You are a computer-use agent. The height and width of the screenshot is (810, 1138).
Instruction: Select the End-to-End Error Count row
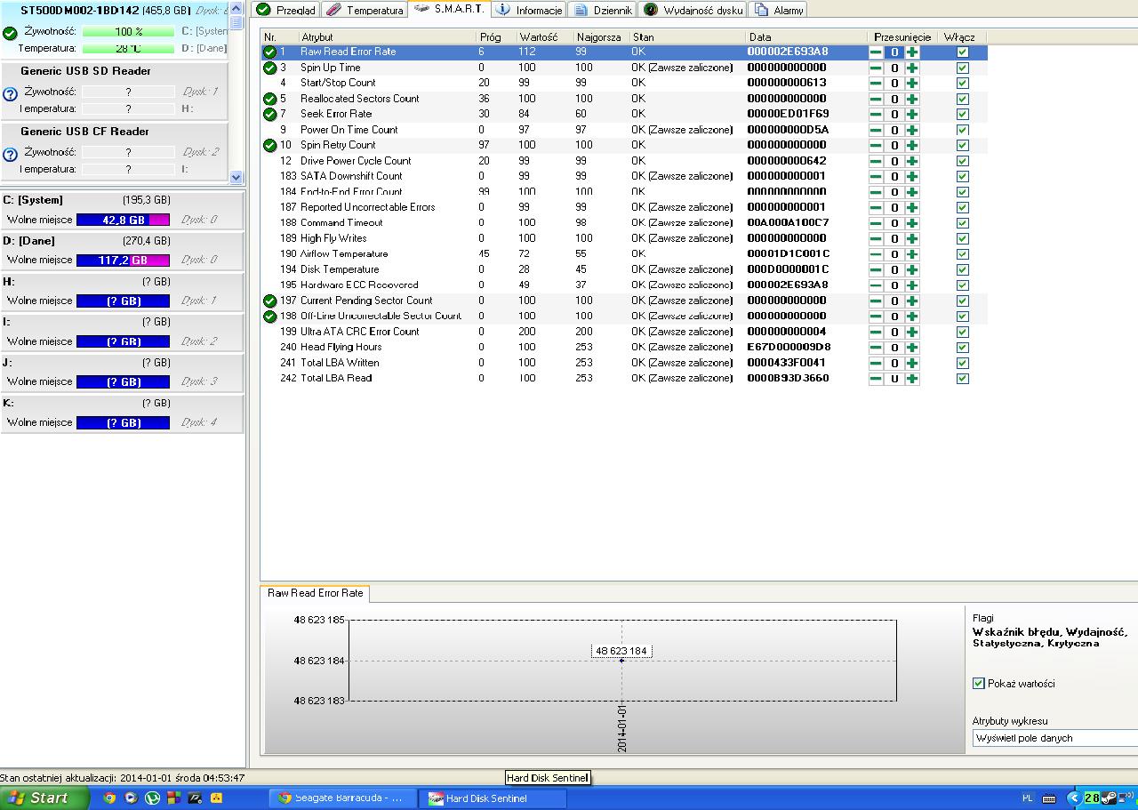(624, 192)
